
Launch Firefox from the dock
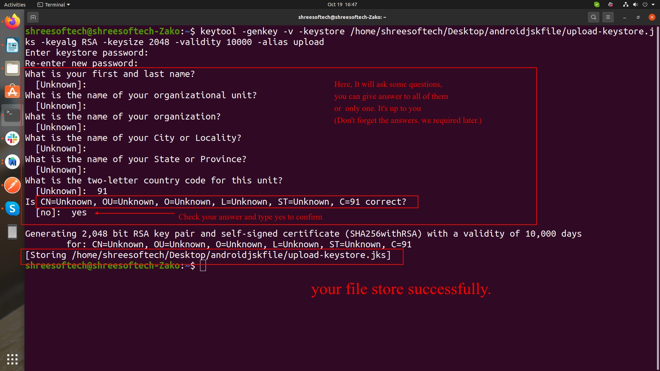(12, 22)
